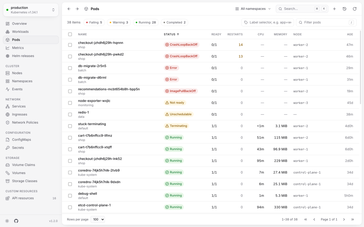Go to Workloads in the sidebar
The width and height of the screenshot is (364, 227).
[x=31, y=32]
